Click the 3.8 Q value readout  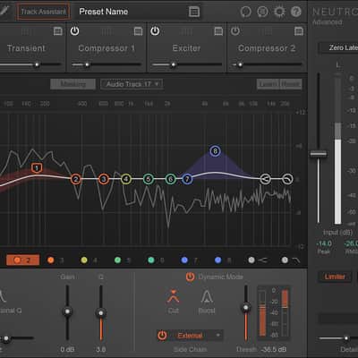pyautogui.click(x=101, y=349)
